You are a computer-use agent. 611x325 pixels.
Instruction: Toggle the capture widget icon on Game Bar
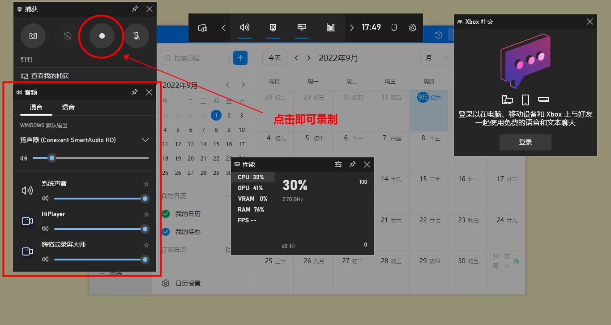273,28
